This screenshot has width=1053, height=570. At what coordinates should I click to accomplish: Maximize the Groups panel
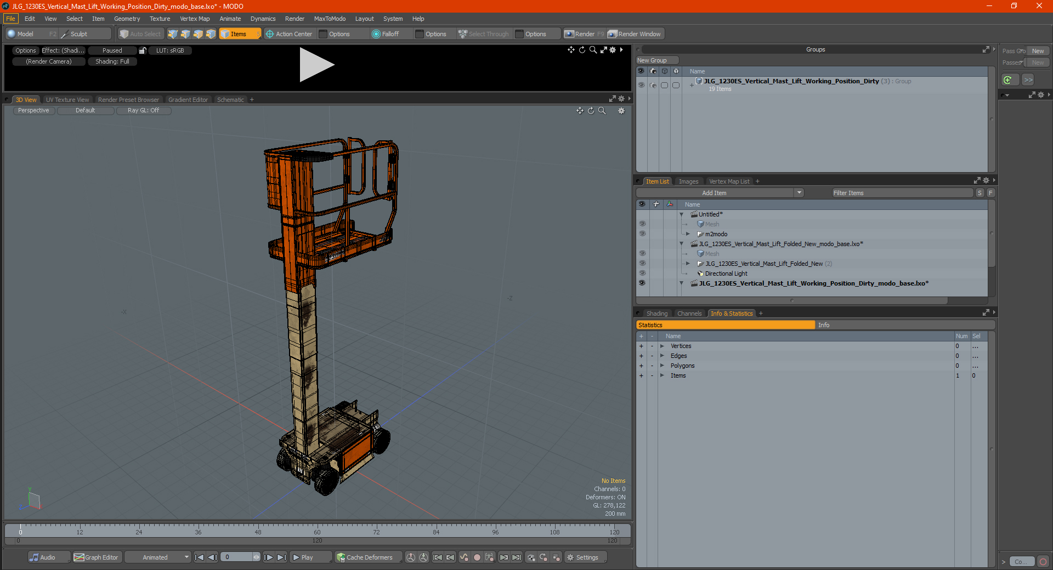[986, 49]
